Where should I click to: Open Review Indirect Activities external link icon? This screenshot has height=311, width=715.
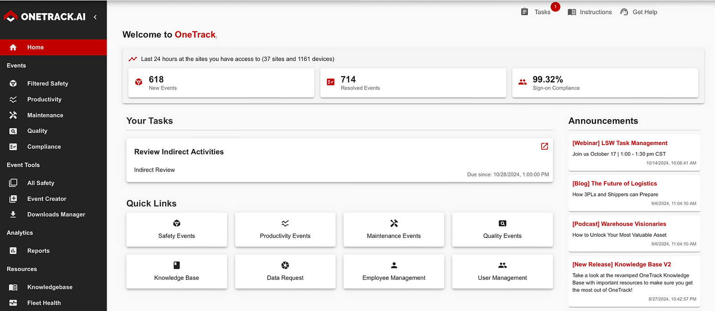click(x=544, y=146)
